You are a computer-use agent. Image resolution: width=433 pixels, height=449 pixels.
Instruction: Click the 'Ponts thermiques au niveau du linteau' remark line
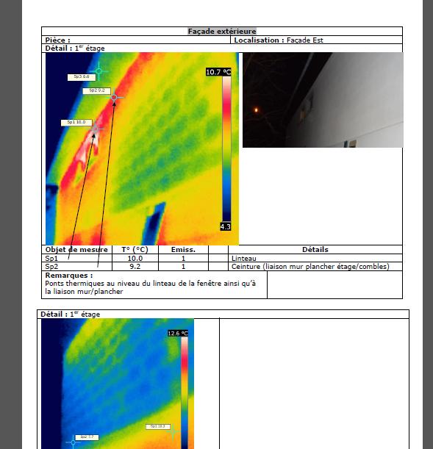tap(151, 284)
